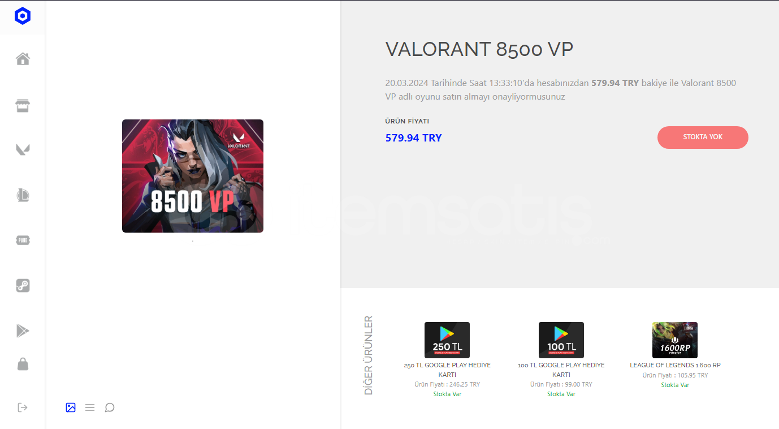Screen dimensions: 779x429
Task: Click the 250 TL GOOGLE PLAY HEDİYE KARTI link
Action: tap(447, 370)
